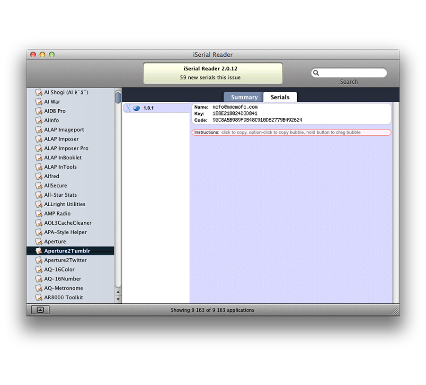The image size is (426, 385).
Task: Copy the Key value 1E8E218024D3D841
Action: pos(235,114)
